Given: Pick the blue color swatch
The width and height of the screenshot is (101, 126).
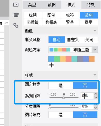Looking at the screenshot, I should point(51,59).
